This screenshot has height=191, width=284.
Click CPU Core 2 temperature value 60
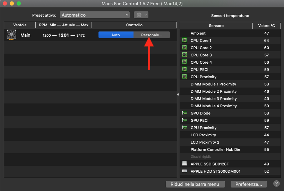click(266, 48)
